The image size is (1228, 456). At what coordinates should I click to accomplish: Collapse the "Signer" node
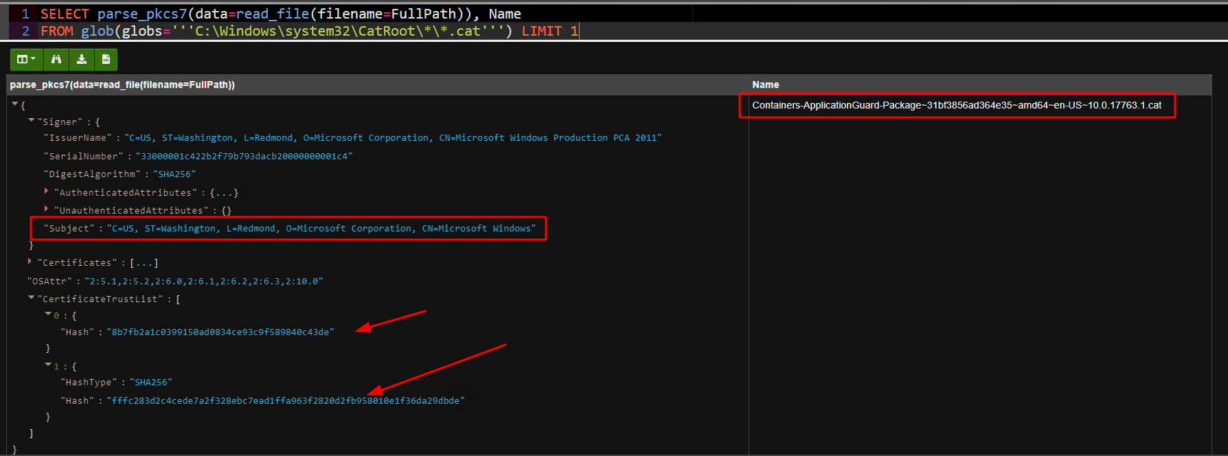(32, 121)
